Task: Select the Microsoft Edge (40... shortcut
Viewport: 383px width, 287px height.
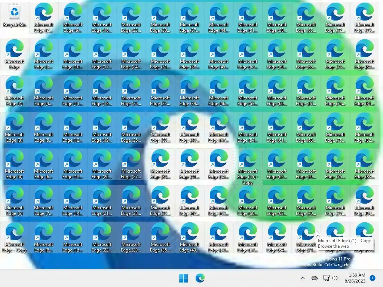Action: click(190, 128)
